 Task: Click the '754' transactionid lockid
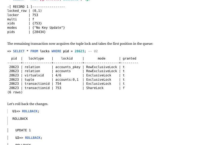click(x=58, y=84)
